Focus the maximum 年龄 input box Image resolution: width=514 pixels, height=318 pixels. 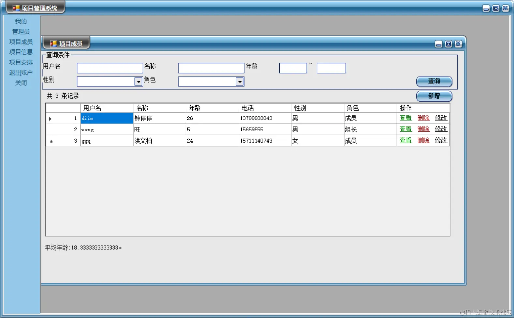click(x=331, y=68)
